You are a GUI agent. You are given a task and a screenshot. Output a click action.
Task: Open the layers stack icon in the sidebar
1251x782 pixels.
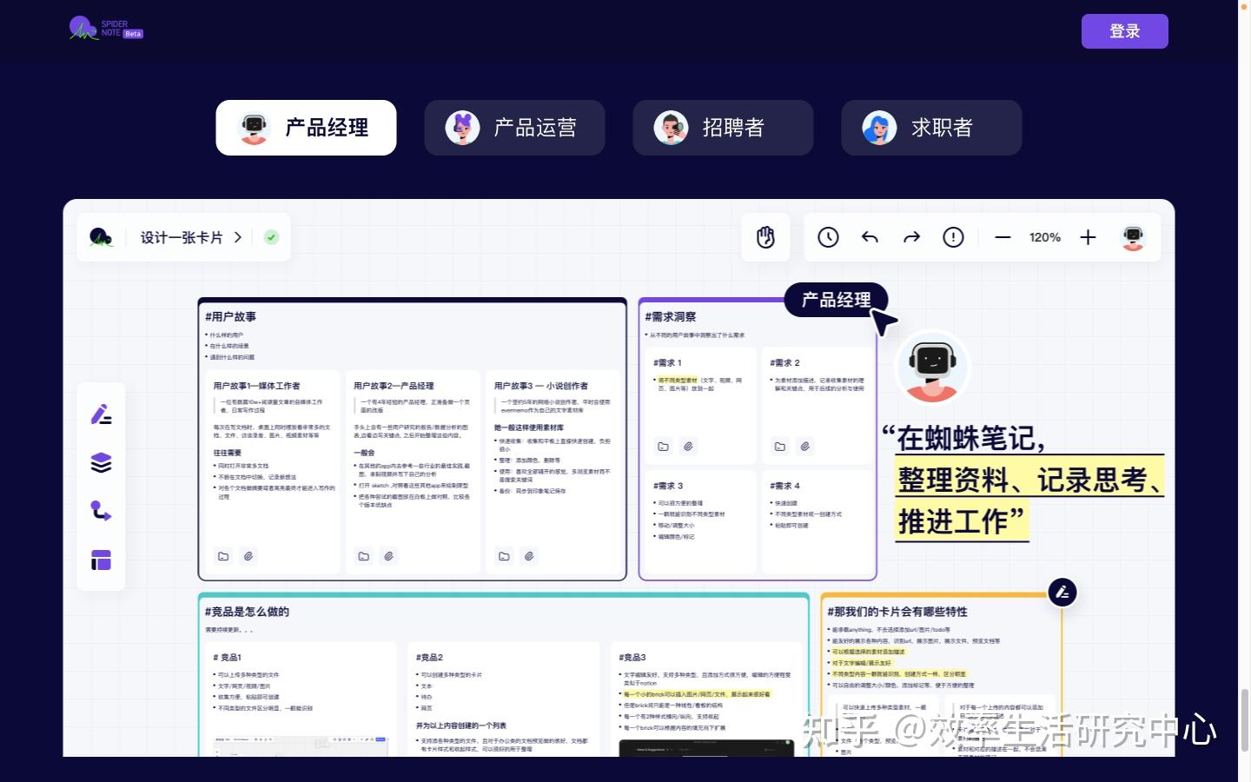[101, 462]
